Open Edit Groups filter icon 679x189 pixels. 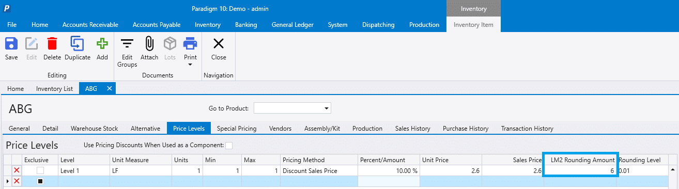[127, 43]
